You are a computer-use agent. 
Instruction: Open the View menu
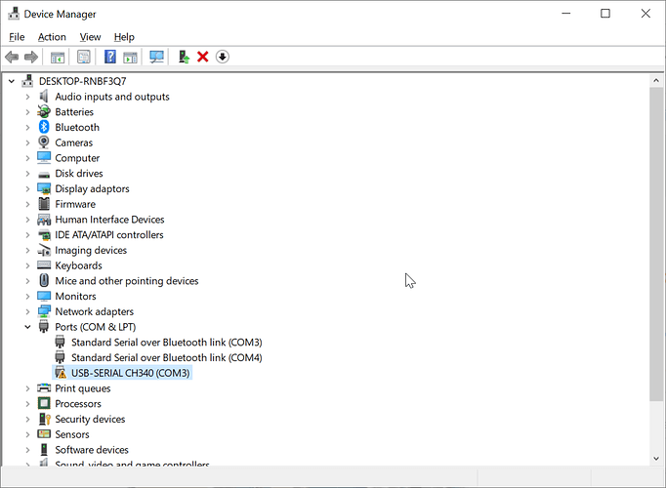pos(90,37)
